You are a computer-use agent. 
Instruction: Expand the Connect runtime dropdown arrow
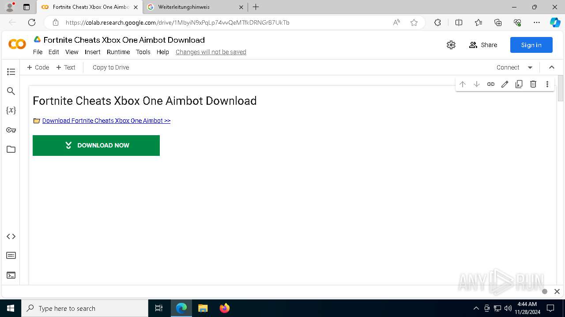[530, 67]
